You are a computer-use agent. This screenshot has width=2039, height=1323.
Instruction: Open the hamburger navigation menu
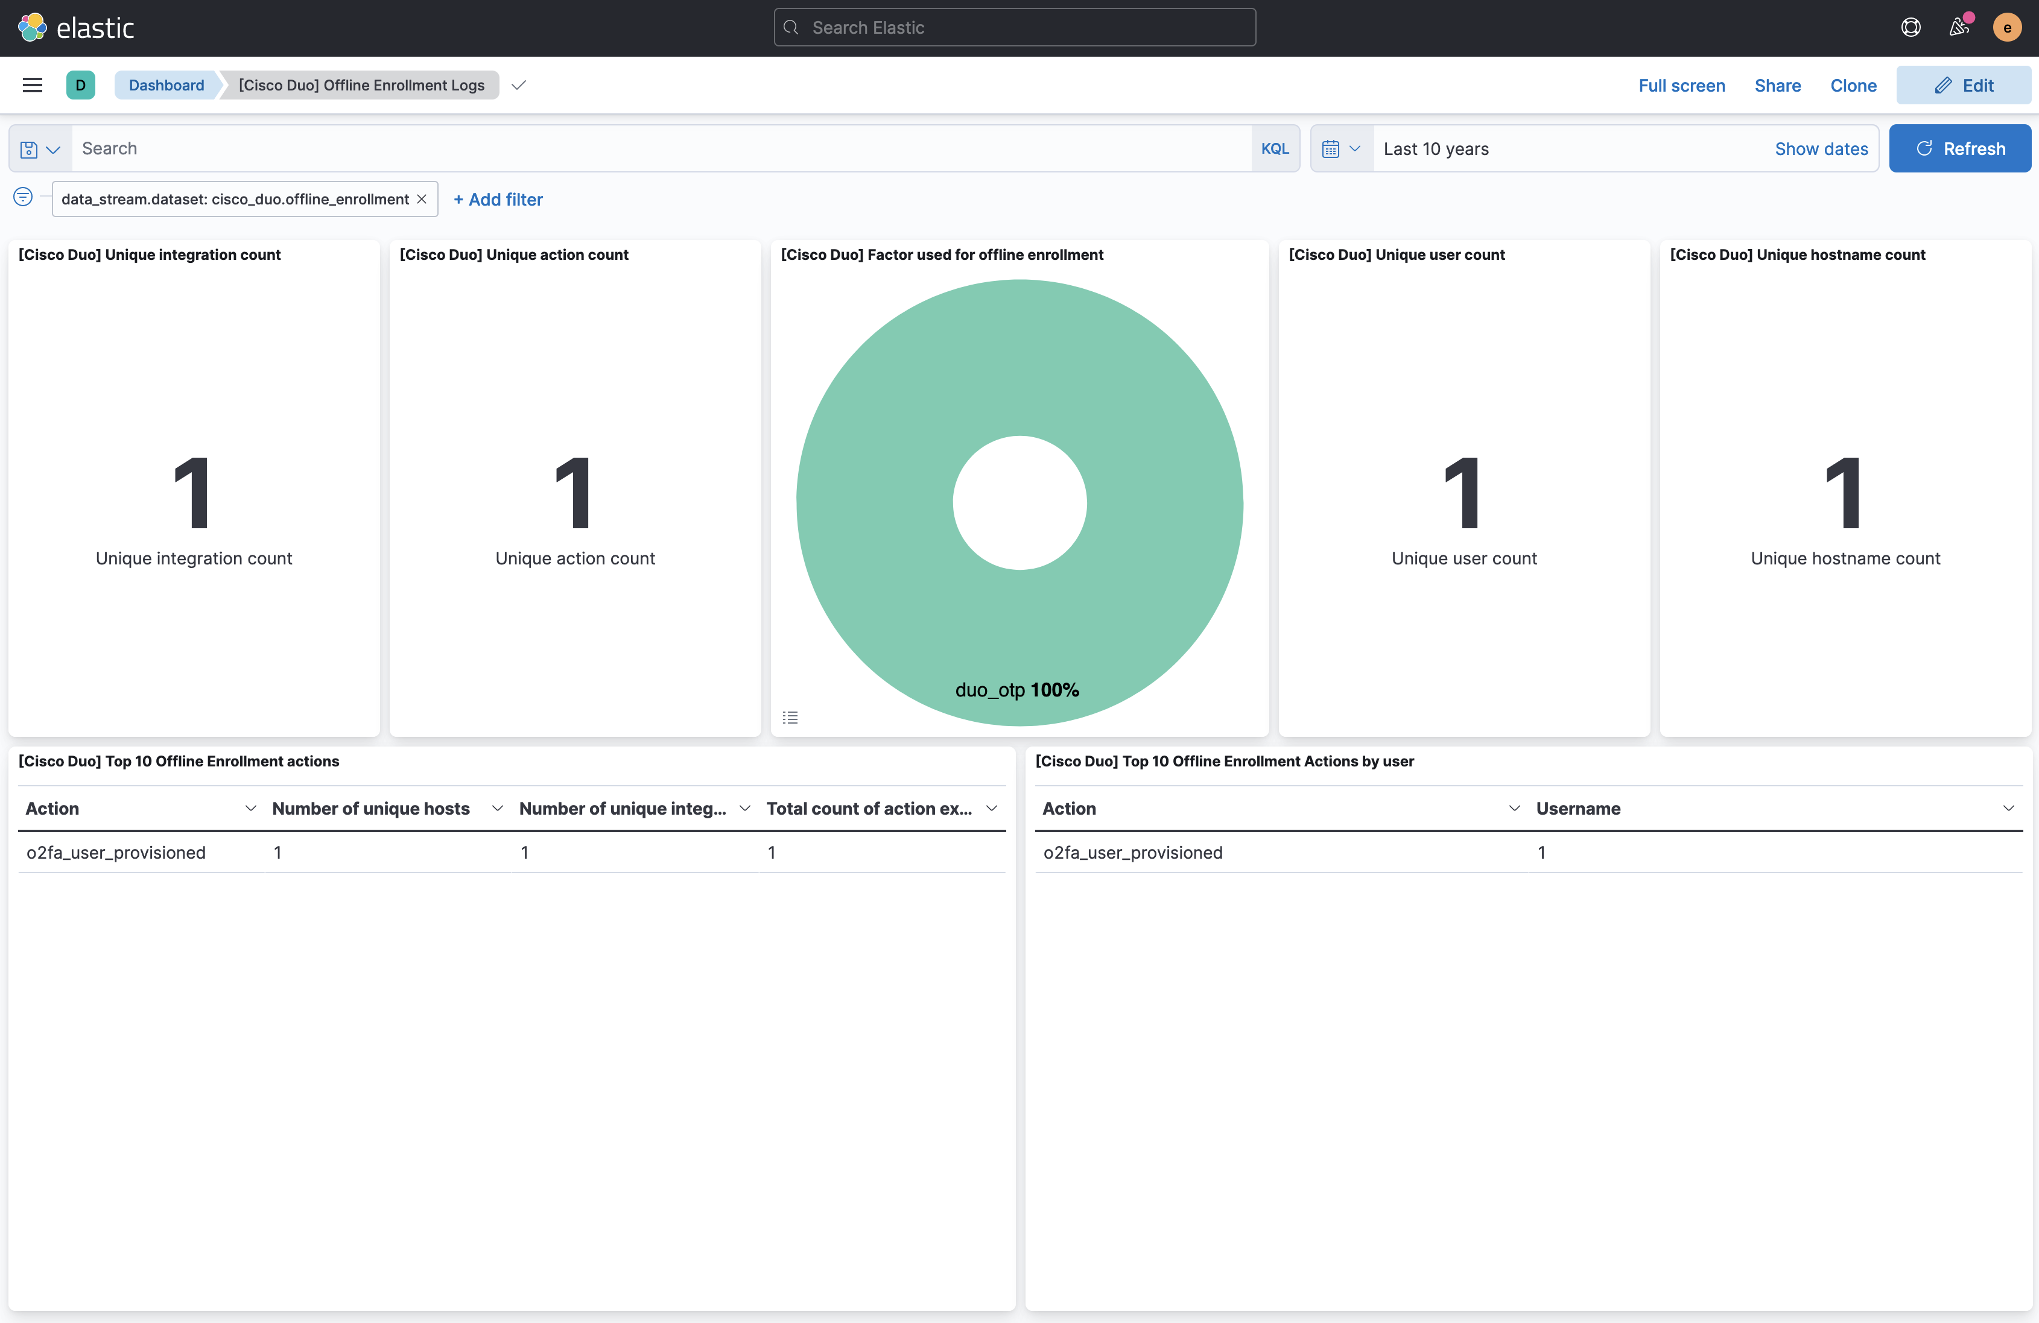(33, 85)
